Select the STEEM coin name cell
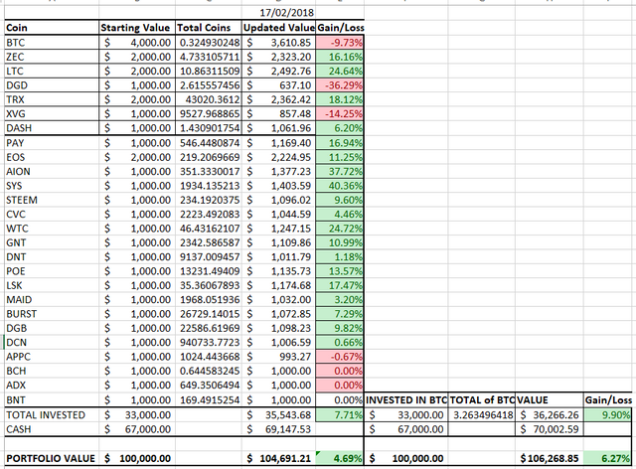This screenshot has width=636, height=469. pos(52,200)
